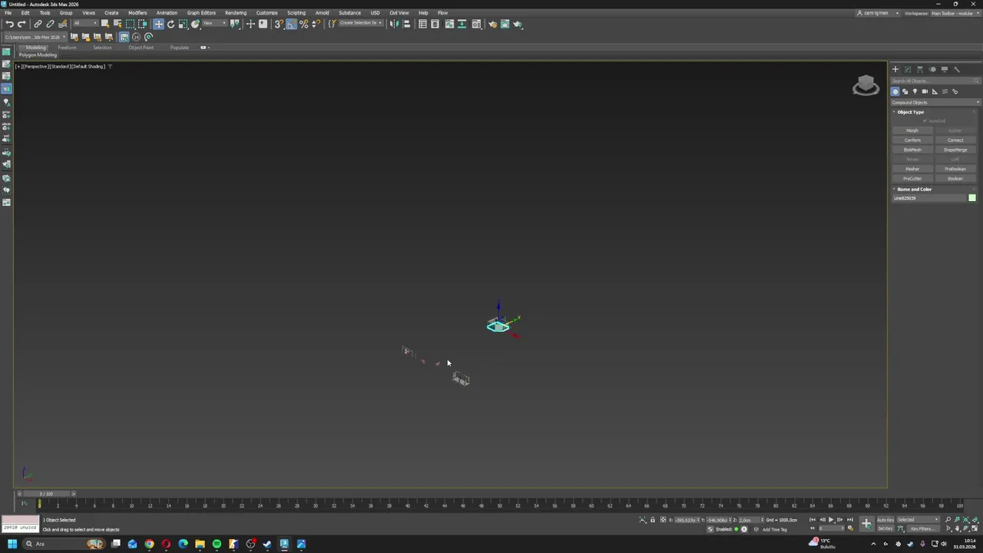983x553 pixels.
Task: Click the Play Animation button
Action: (x=830, y=520)
